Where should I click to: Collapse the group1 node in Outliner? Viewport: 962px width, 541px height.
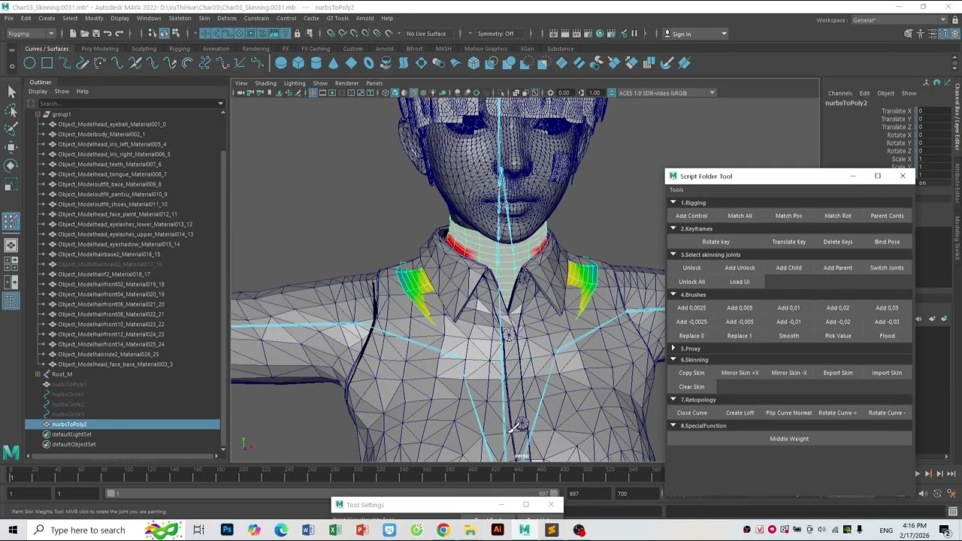[38, 114]
